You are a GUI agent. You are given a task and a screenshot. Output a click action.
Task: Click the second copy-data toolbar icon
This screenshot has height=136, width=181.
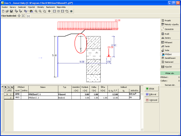click(21, 11)
